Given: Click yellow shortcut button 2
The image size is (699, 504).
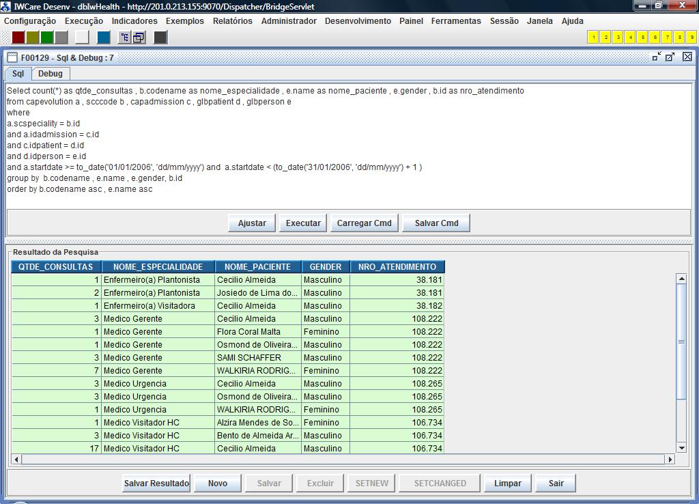Looking at the screenshot, I should click(x=606, y=38).
